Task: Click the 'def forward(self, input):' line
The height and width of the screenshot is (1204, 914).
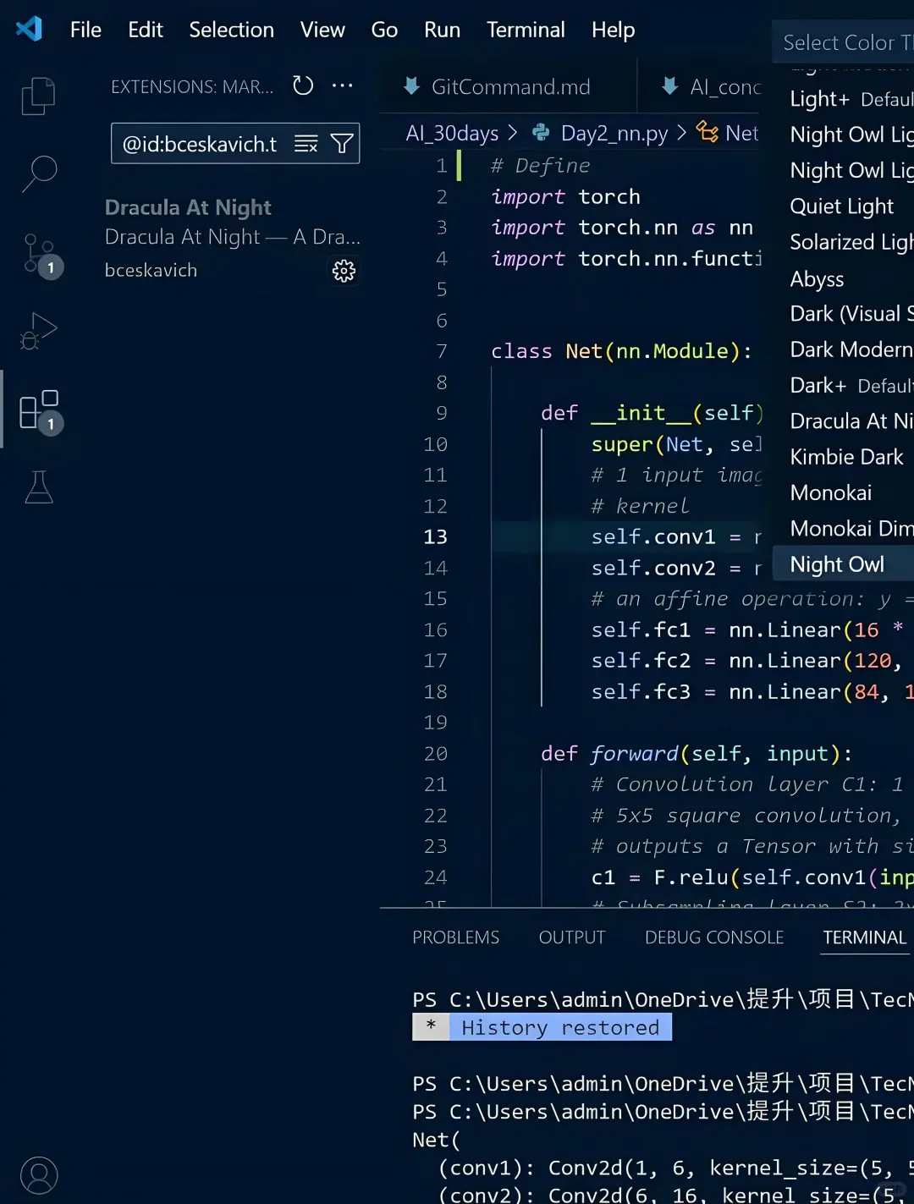Action: click(696, 753)
